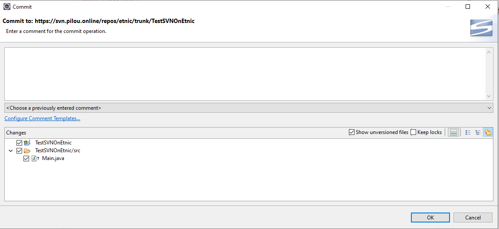Click the Subversion logo in the dialog header
The width and height of the screenshot is (499, 229).
click(x=481, y=28)
